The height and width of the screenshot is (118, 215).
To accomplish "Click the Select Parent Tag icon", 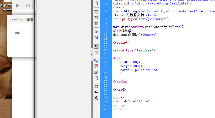I will coord(96,32).
